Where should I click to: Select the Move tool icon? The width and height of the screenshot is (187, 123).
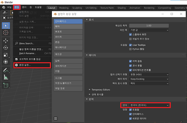[x=6, y=41]
